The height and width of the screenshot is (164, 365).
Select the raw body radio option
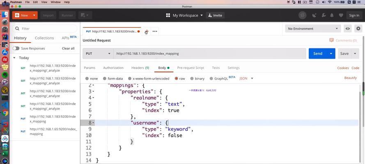coord(176,79)
